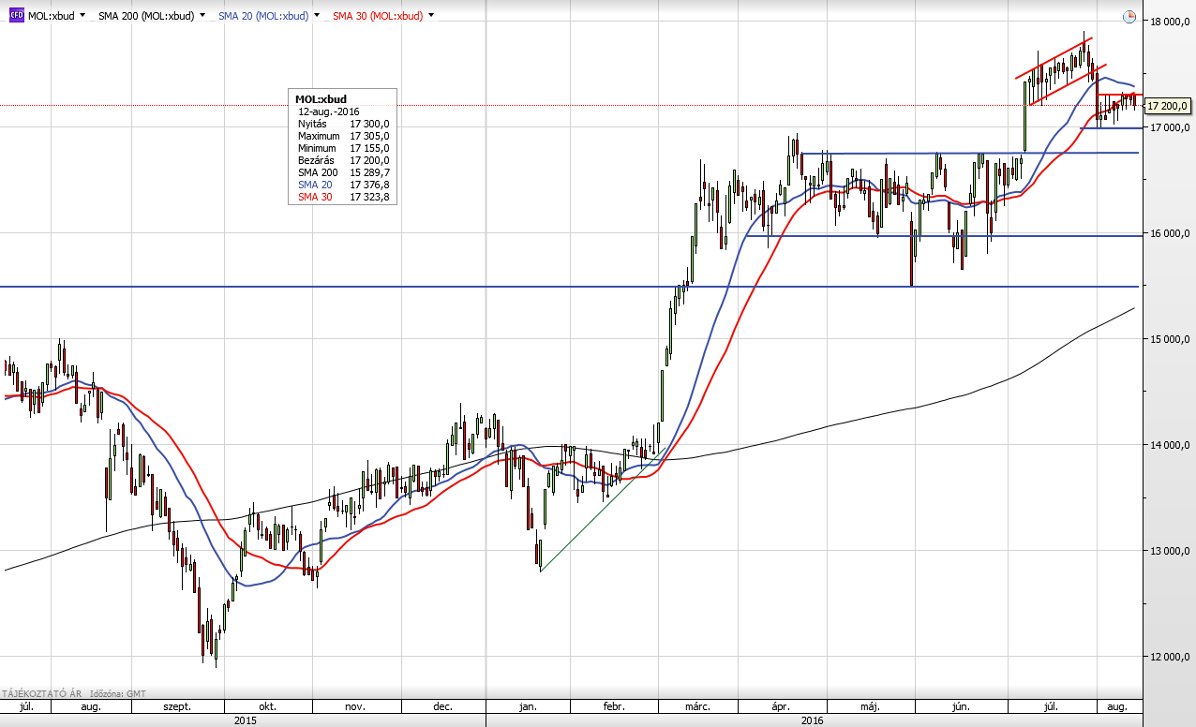Image resolution: width=1196 pixels, height=727 pixels.
Task: Click the 13 000,0 price axis label
Action: click(x=1170, y=551)
